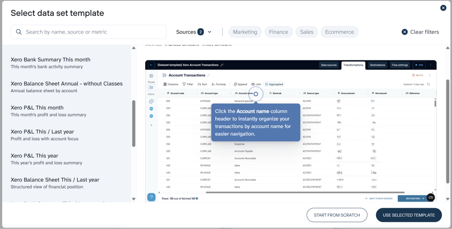Click edit pencil next to Account Transactions heading
The width and height of the screenshot is (452, 229).
pos(209,75)
